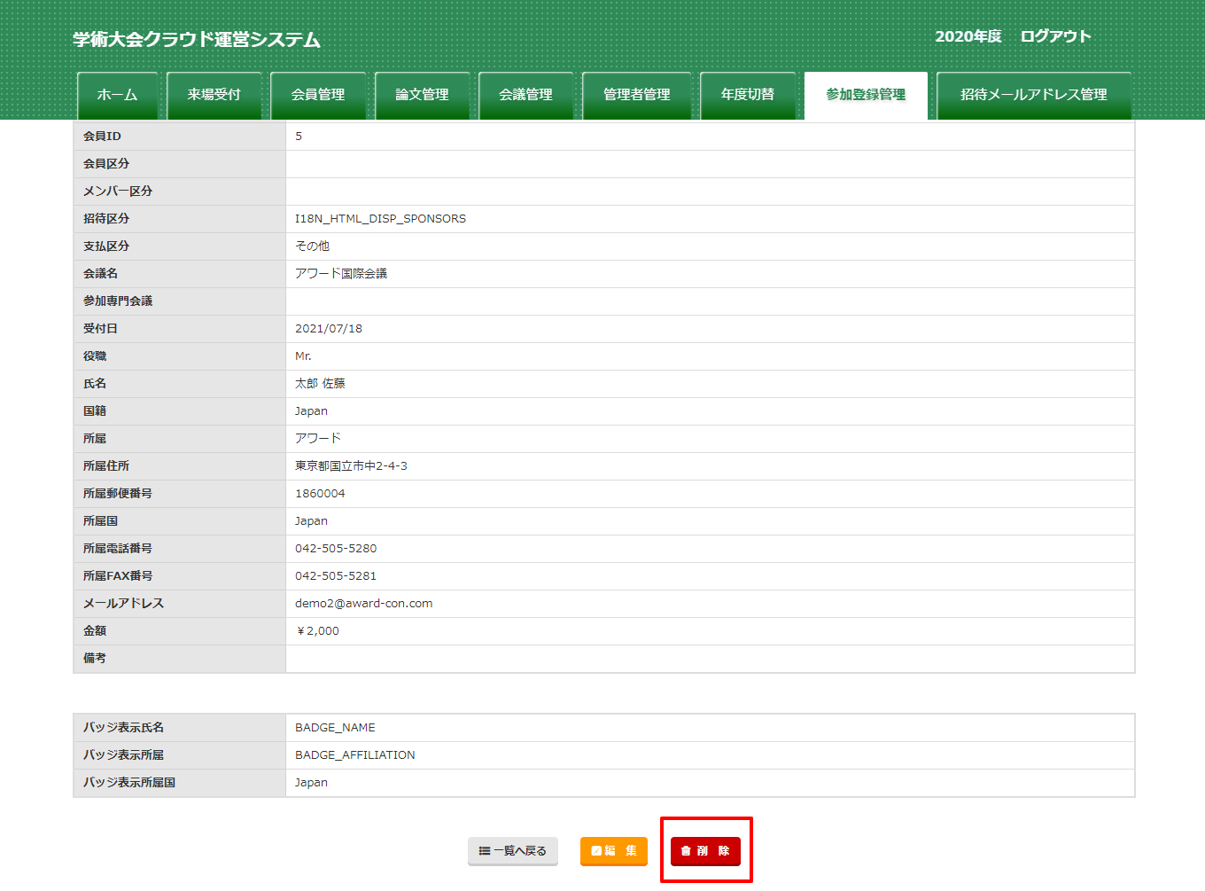Go to the 会員管理 tab
The height and width of the screenshot is (891, 1205).
pyautogui.click(x=318, y=95)
